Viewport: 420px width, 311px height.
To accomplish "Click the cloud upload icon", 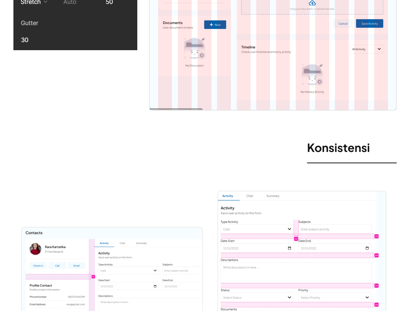I will (x=312, y=3).
